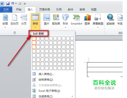127x98 pixels.
Task: Click the 屏幕截图 screenshot icon
Action: [98, 17]
